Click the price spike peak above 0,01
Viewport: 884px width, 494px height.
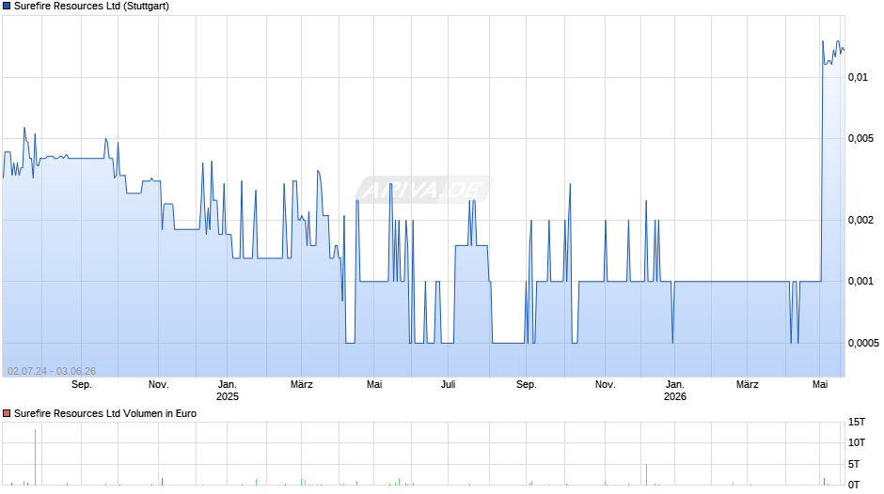tap(823, 41)
